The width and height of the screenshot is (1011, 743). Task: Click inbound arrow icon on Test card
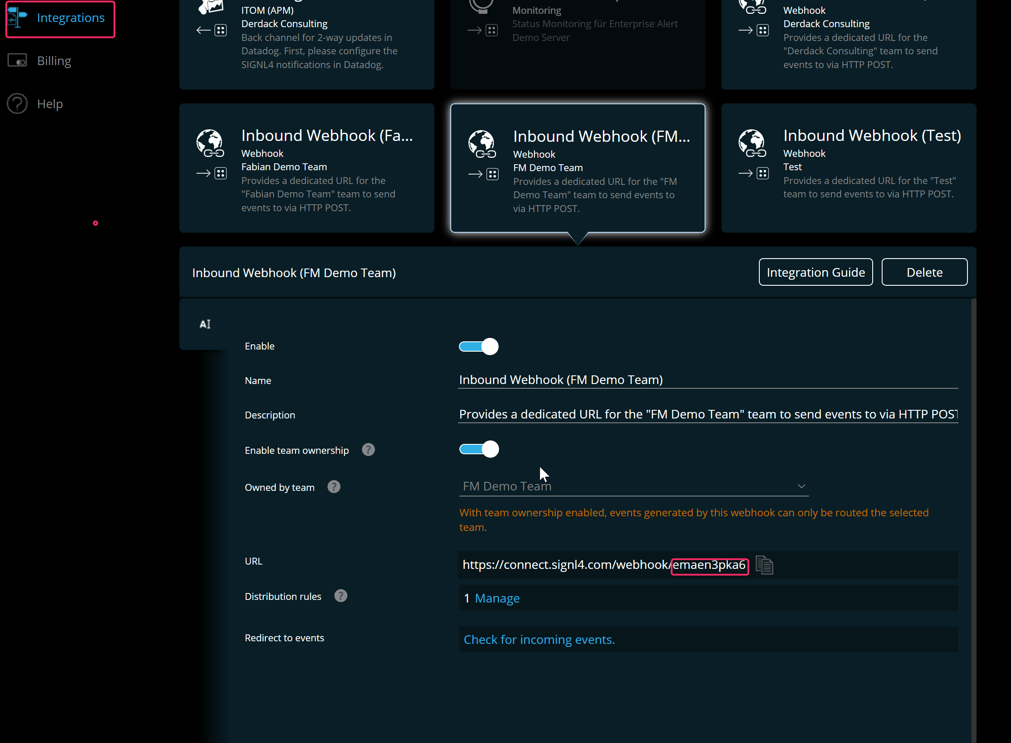[753, 173]
